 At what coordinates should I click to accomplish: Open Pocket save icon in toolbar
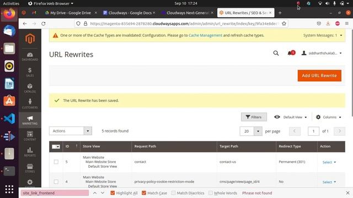[x=319, y=24]
